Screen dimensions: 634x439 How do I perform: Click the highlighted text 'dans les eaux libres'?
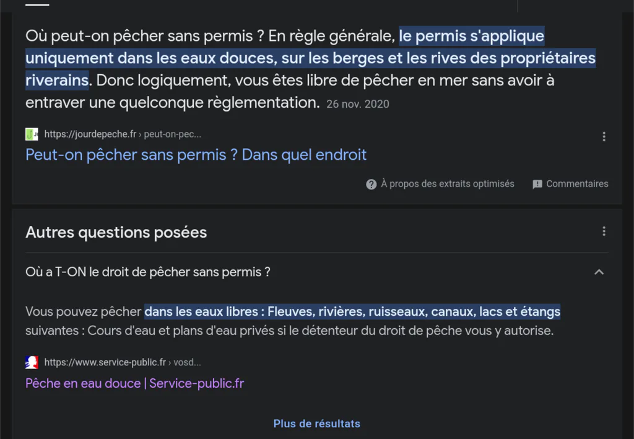tap(201, 311)
